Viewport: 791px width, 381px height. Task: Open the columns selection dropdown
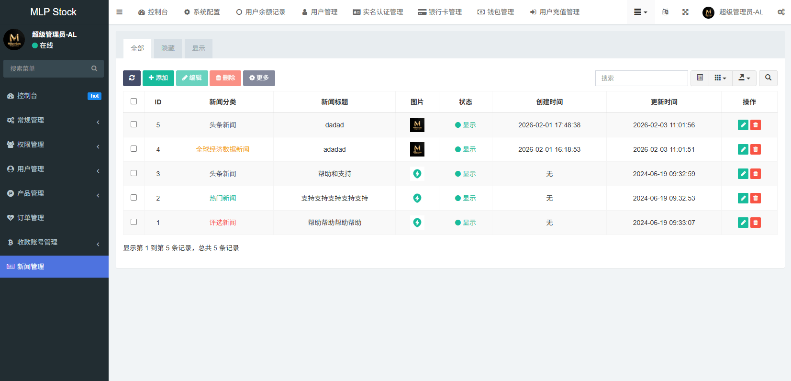720,78
